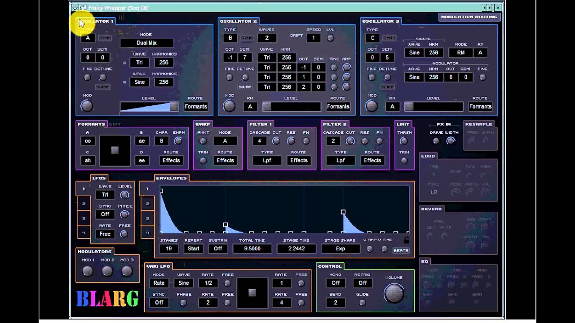The height and width of the screenshot is (323, 575).
Task: Click the FX In Width knob
Action: click(451, 141)
